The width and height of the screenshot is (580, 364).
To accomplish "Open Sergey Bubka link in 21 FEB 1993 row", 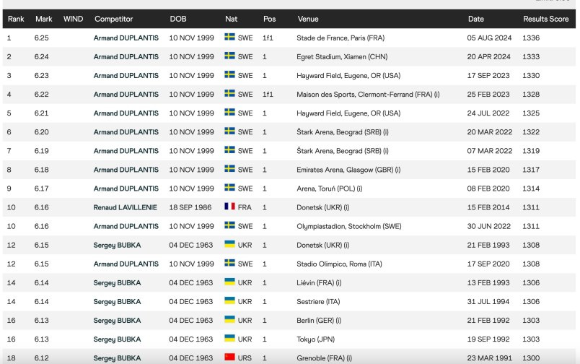I will pos(117,245).
